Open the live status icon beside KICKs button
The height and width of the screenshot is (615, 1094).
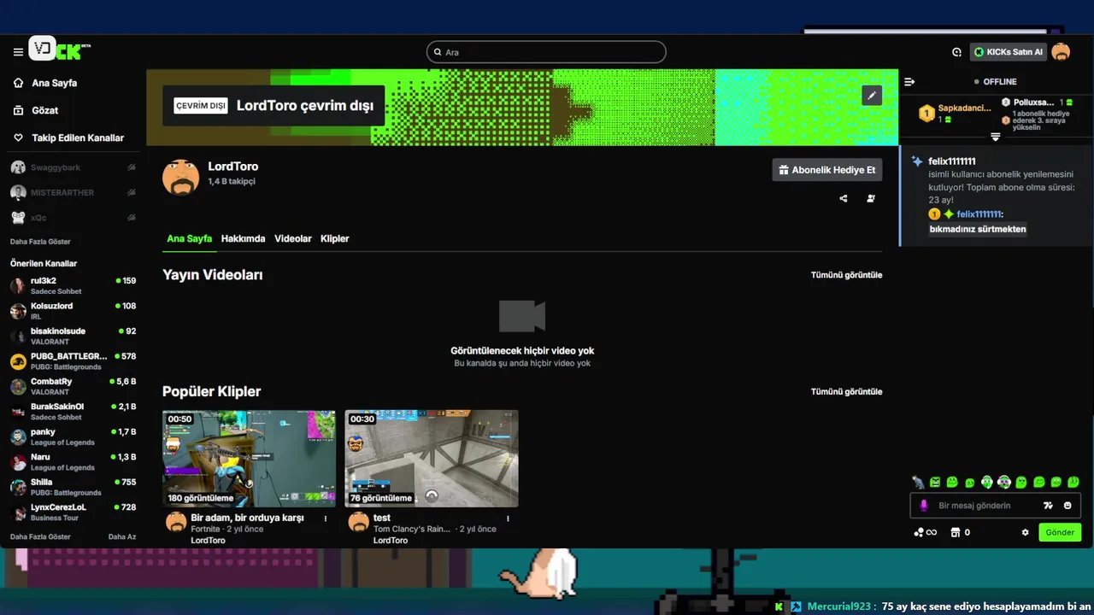pos(956,52)
